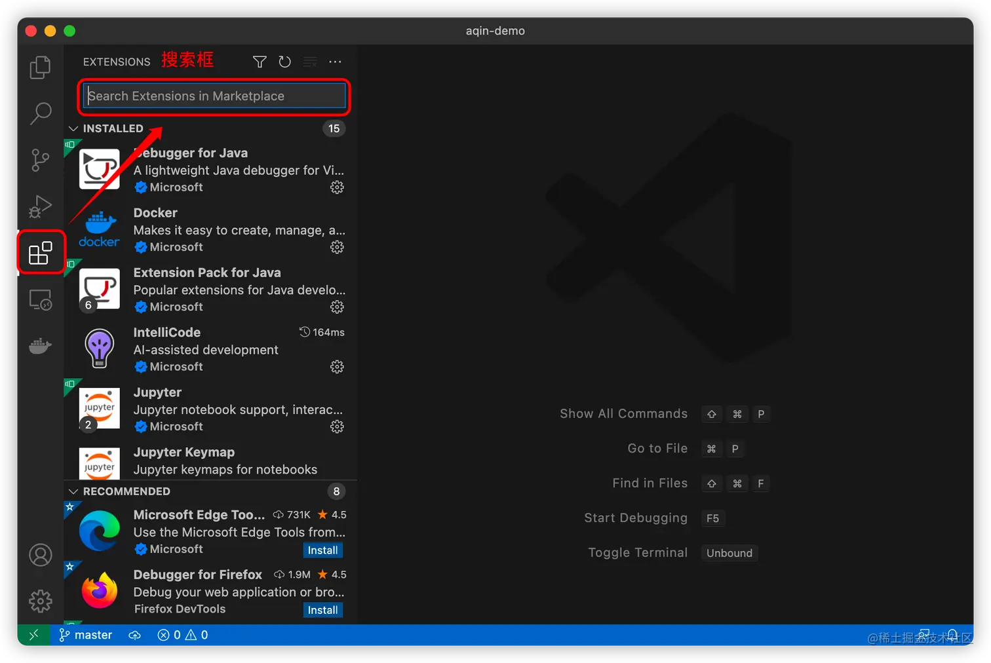
Task: Click the publish to cloud status icon
Action: coord(134,635)
